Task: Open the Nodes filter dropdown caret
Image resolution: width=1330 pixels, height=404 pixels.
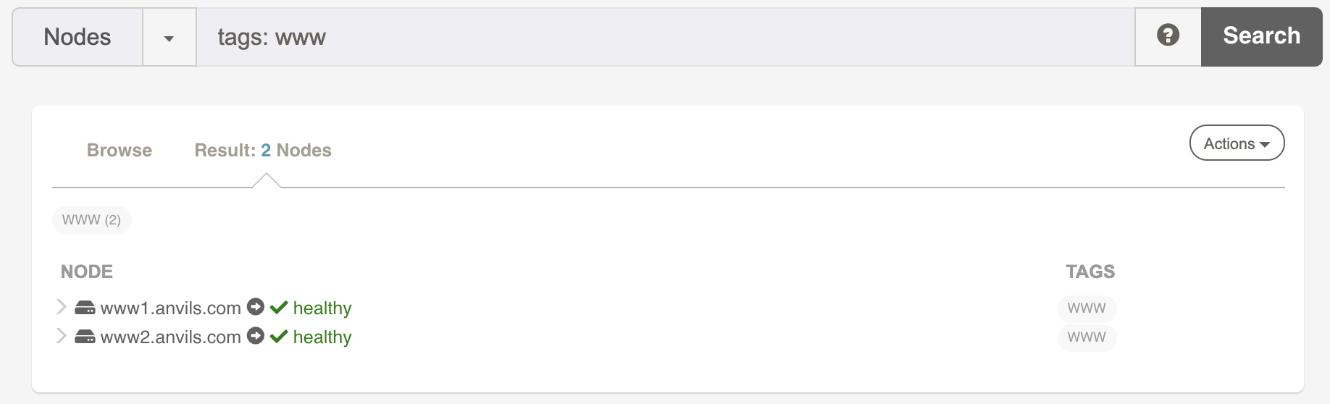Action: coord(169,38)
